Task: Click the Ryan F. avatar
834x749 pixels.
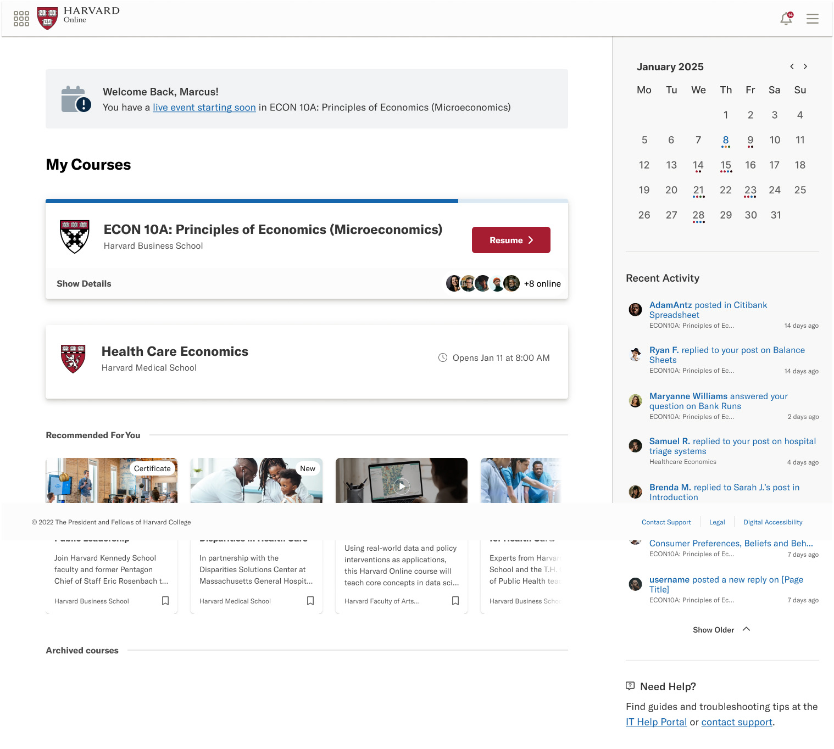Action: click(x=635, y=355)
